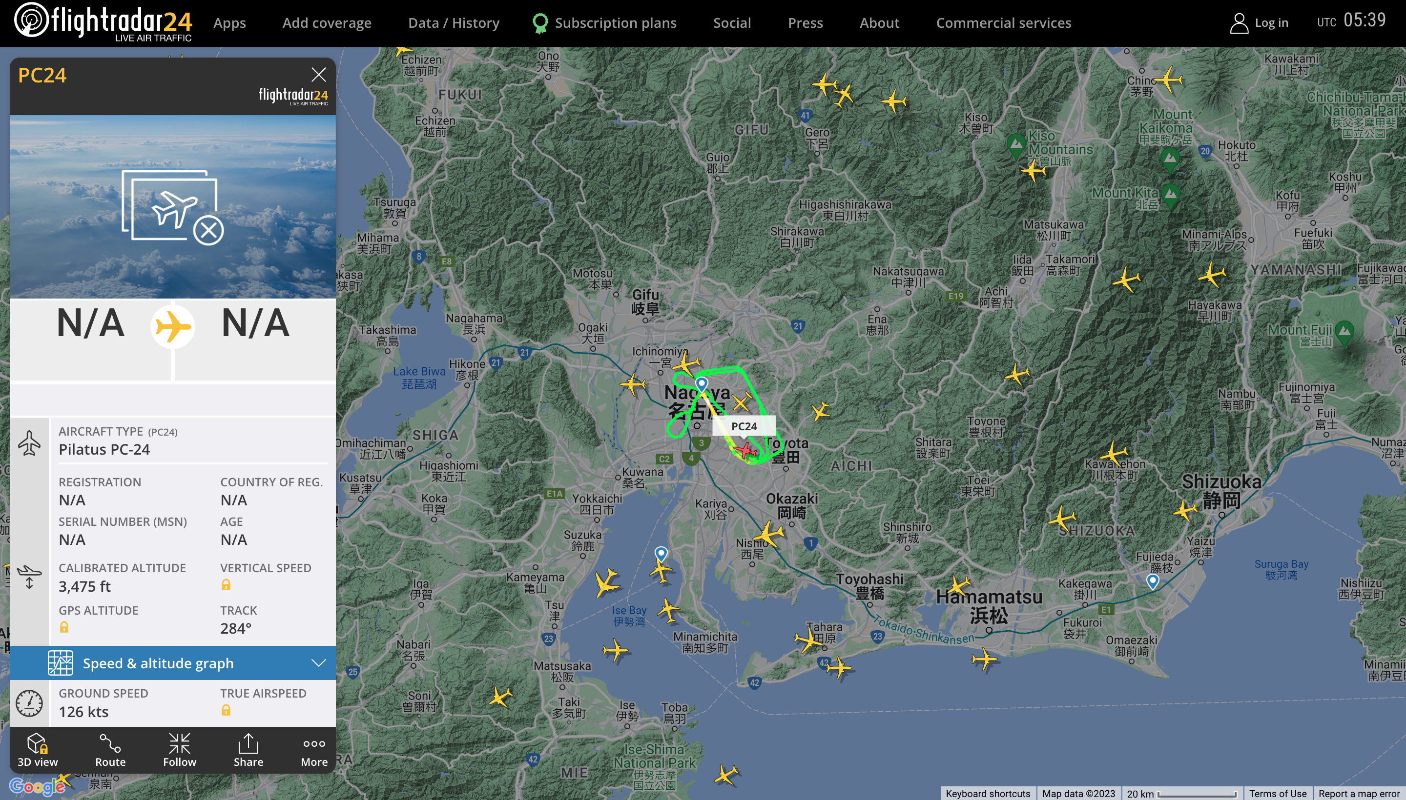
Task: Click the 284° track value
Action: [x=236, y=628]
